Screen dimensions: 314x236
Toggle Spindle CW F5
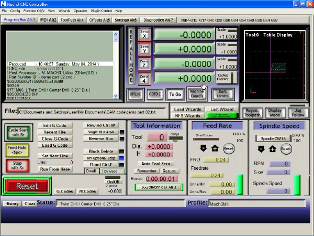click(273, 138)
